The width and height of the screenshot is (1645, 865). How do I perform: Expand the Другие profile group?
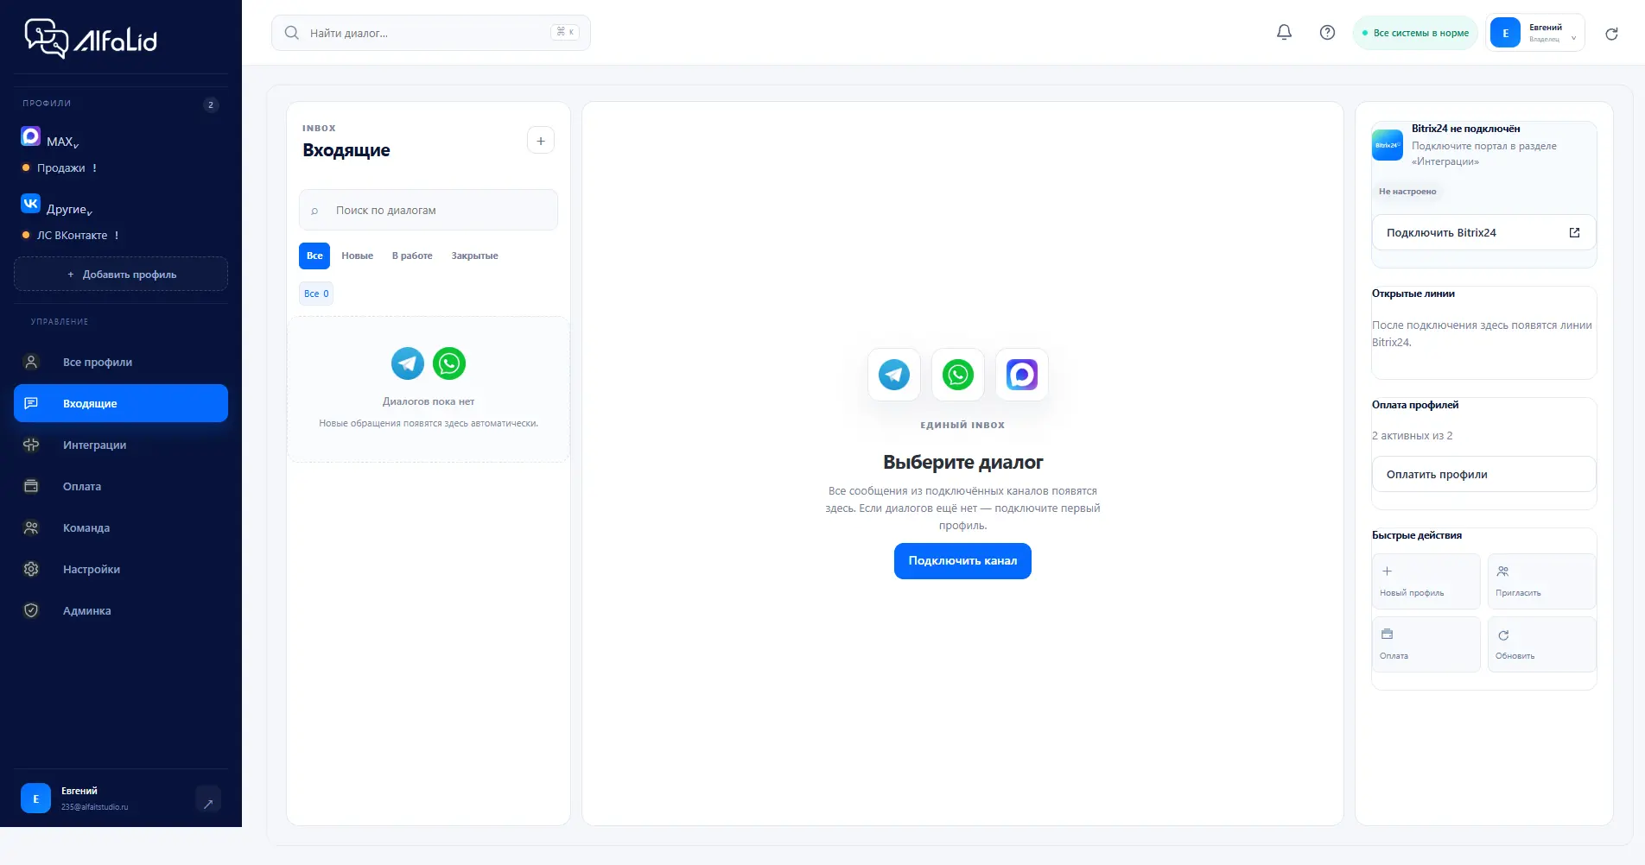pos(90,212)
